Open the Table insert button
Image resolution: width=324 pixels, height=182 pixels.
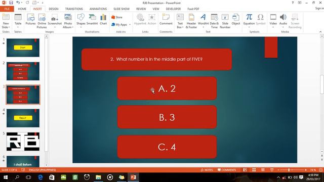point(18,21)
